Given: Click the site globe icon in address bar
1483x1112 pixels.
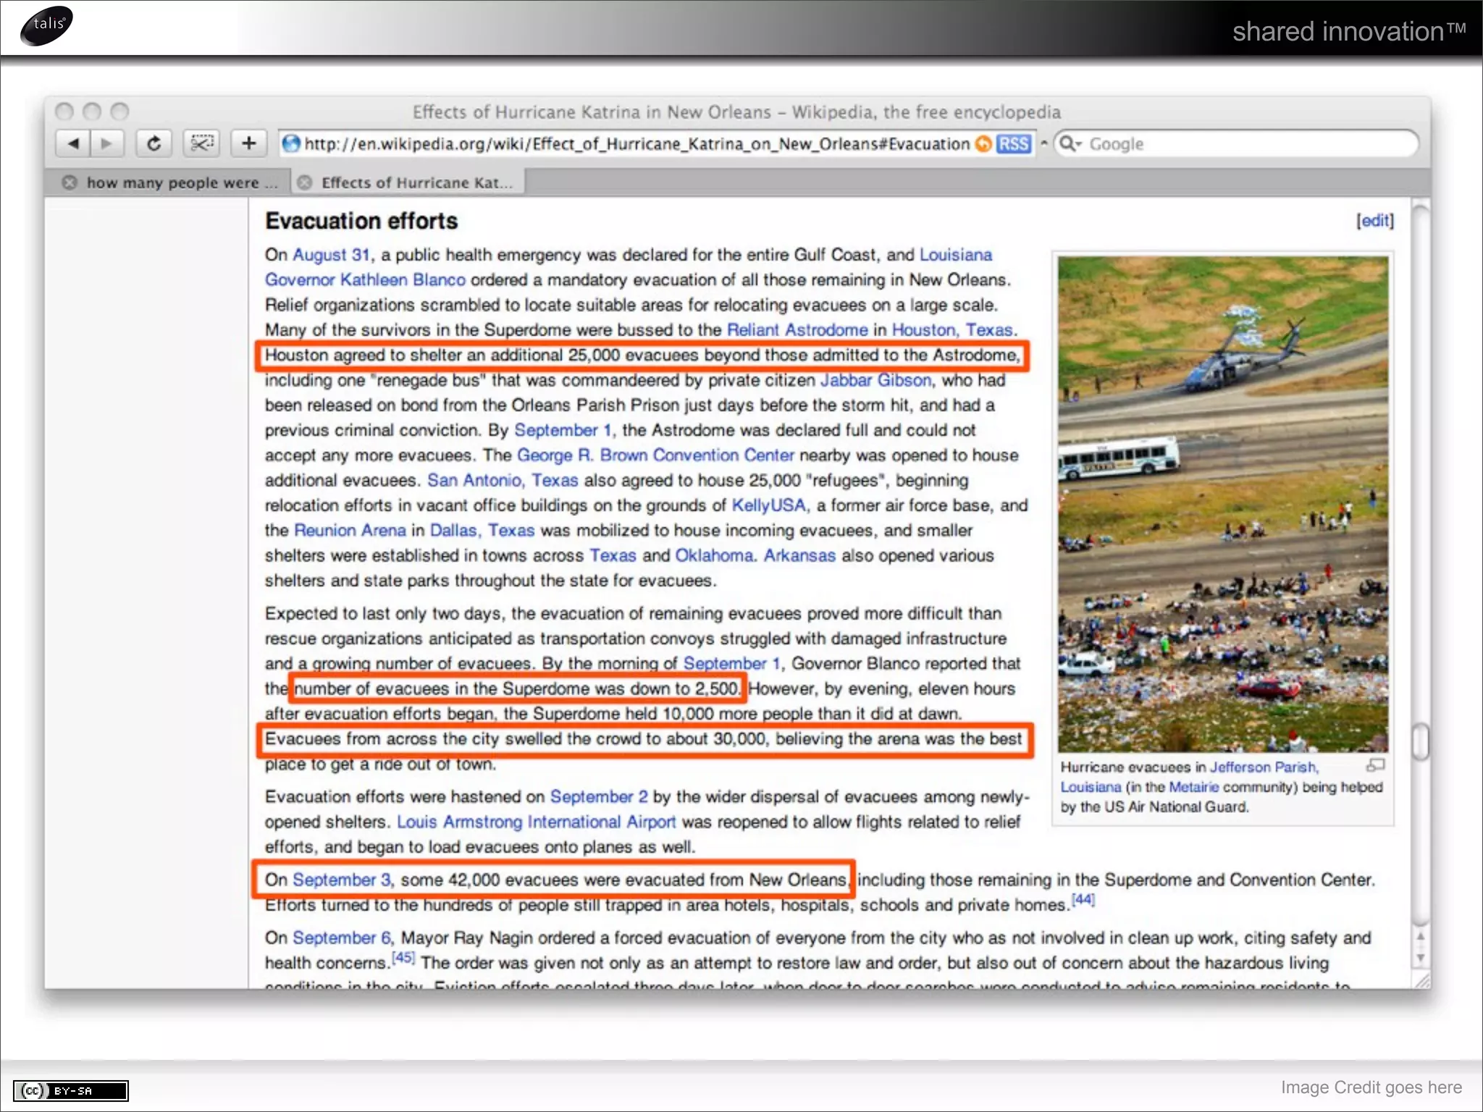Looking at the screenshot, I should pos(291,143).
